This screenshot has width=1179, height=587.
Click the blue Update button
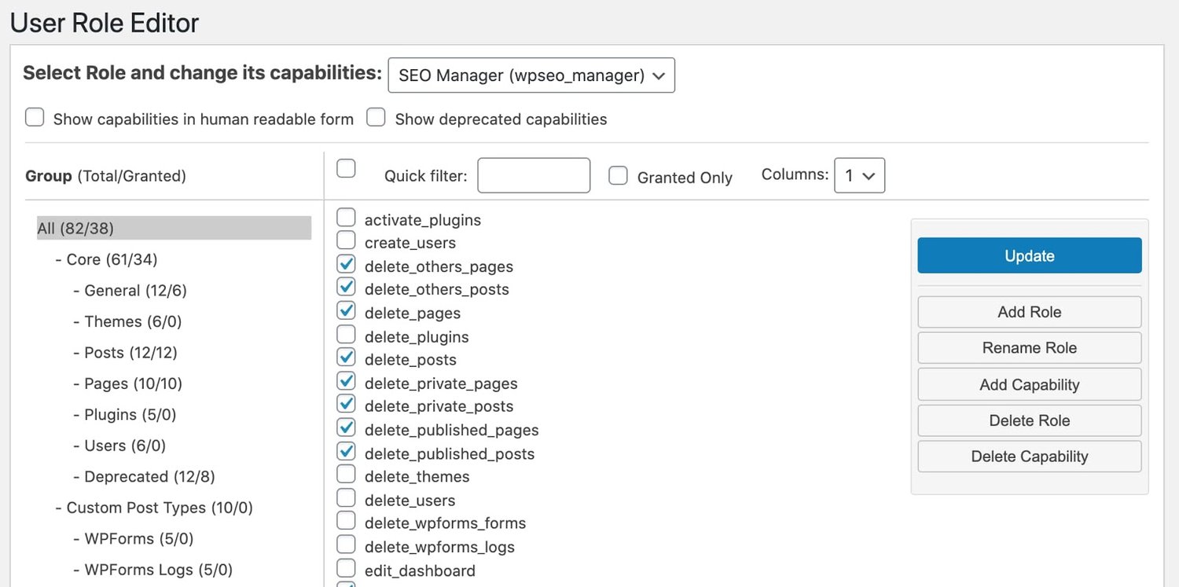coord(1029,256)
